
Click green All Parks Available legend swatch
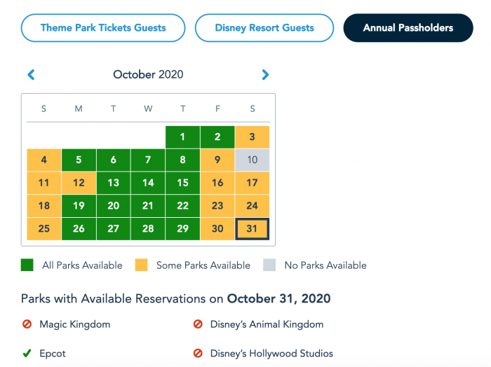(27, 265)
